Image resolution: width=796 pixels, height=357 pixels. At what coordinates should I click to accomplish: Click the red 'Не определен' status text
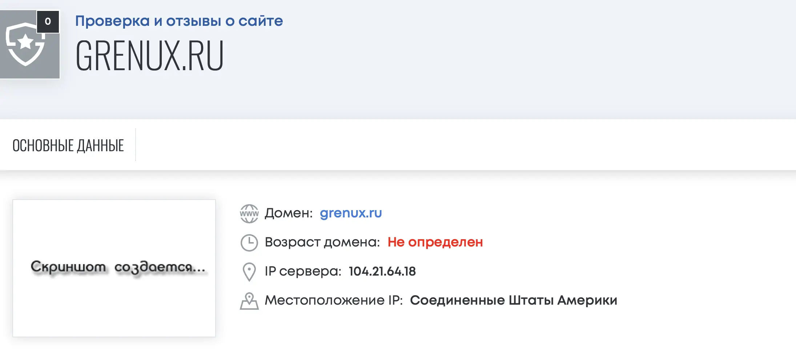435,242
